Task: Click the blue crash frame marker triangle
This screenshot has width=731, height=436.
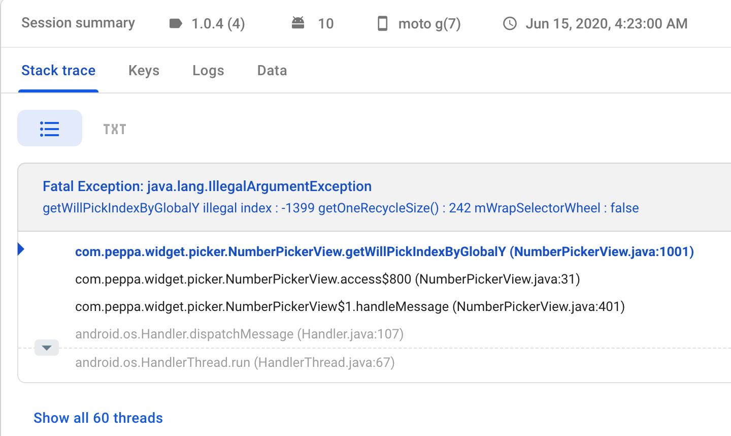Action: 20,248
